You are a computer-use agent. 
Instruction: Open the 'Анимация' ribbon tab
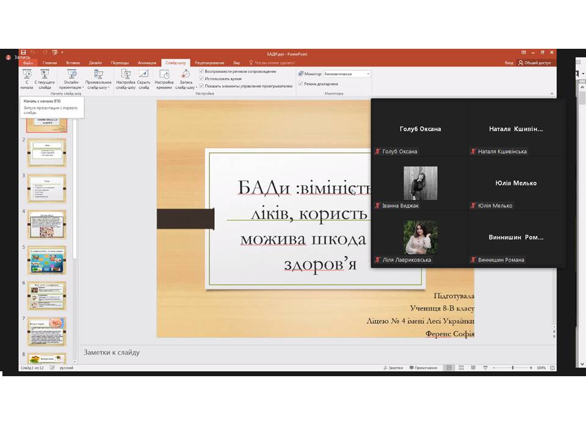146,63
